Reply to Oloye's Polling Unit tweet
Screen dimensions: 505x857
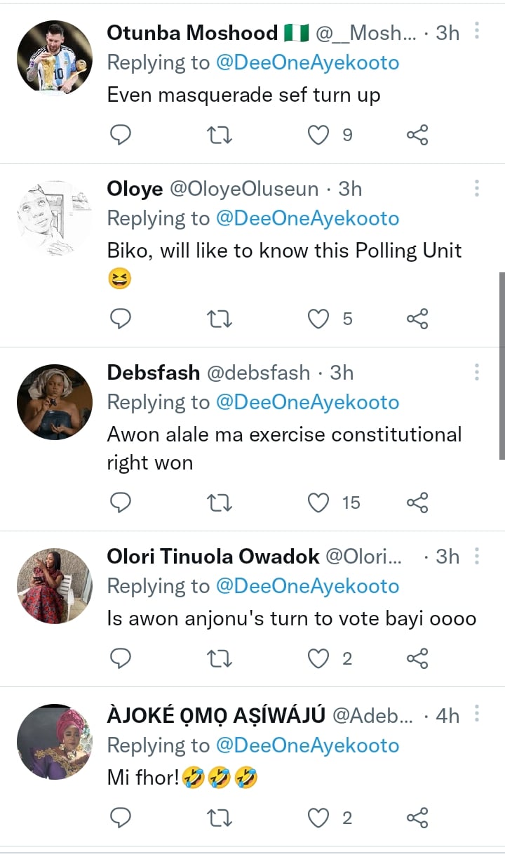tap(121, 319)
